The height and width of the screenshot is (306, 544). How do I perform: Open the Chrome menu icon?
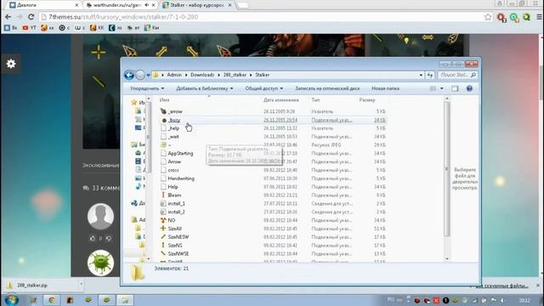tap(540, 17)
